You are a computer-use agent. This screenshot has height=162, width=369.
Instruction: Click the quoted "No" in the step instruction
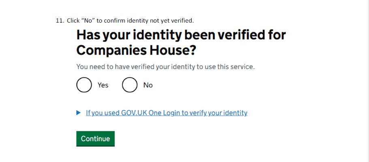[89, 21]
